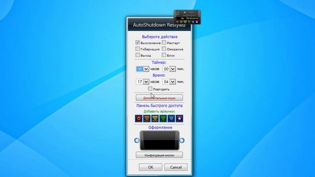
Task: Click the highlighted timer hours value field
Action: click(140, 69)
